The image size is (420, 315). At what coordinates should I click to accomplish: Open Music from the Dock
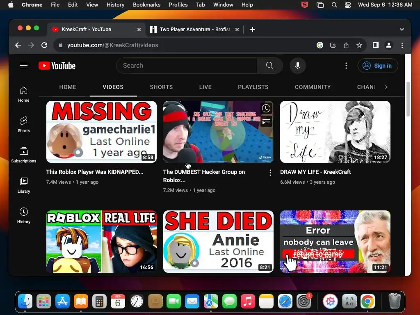248,301
